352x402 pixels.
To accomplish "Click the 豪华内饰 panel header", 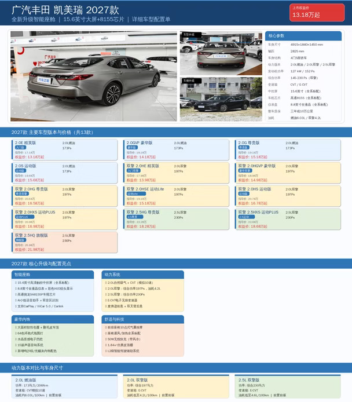I will pos(53,319).
